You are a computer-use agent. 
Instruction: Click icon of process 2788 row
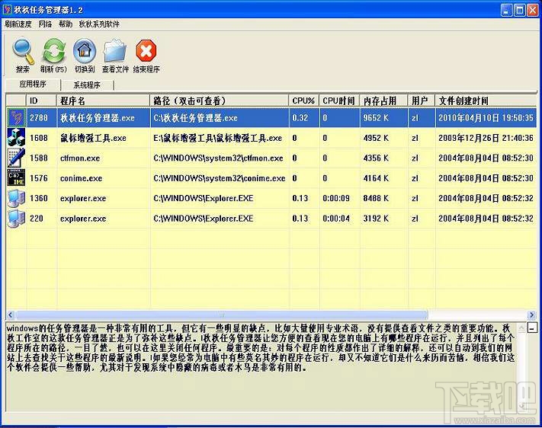click(16, 118)
